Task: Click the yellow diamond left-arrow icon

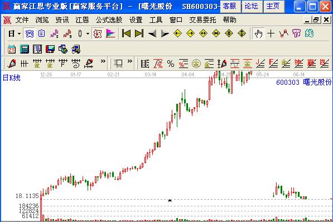Action: pyautogui.click(x=177, y=33)
